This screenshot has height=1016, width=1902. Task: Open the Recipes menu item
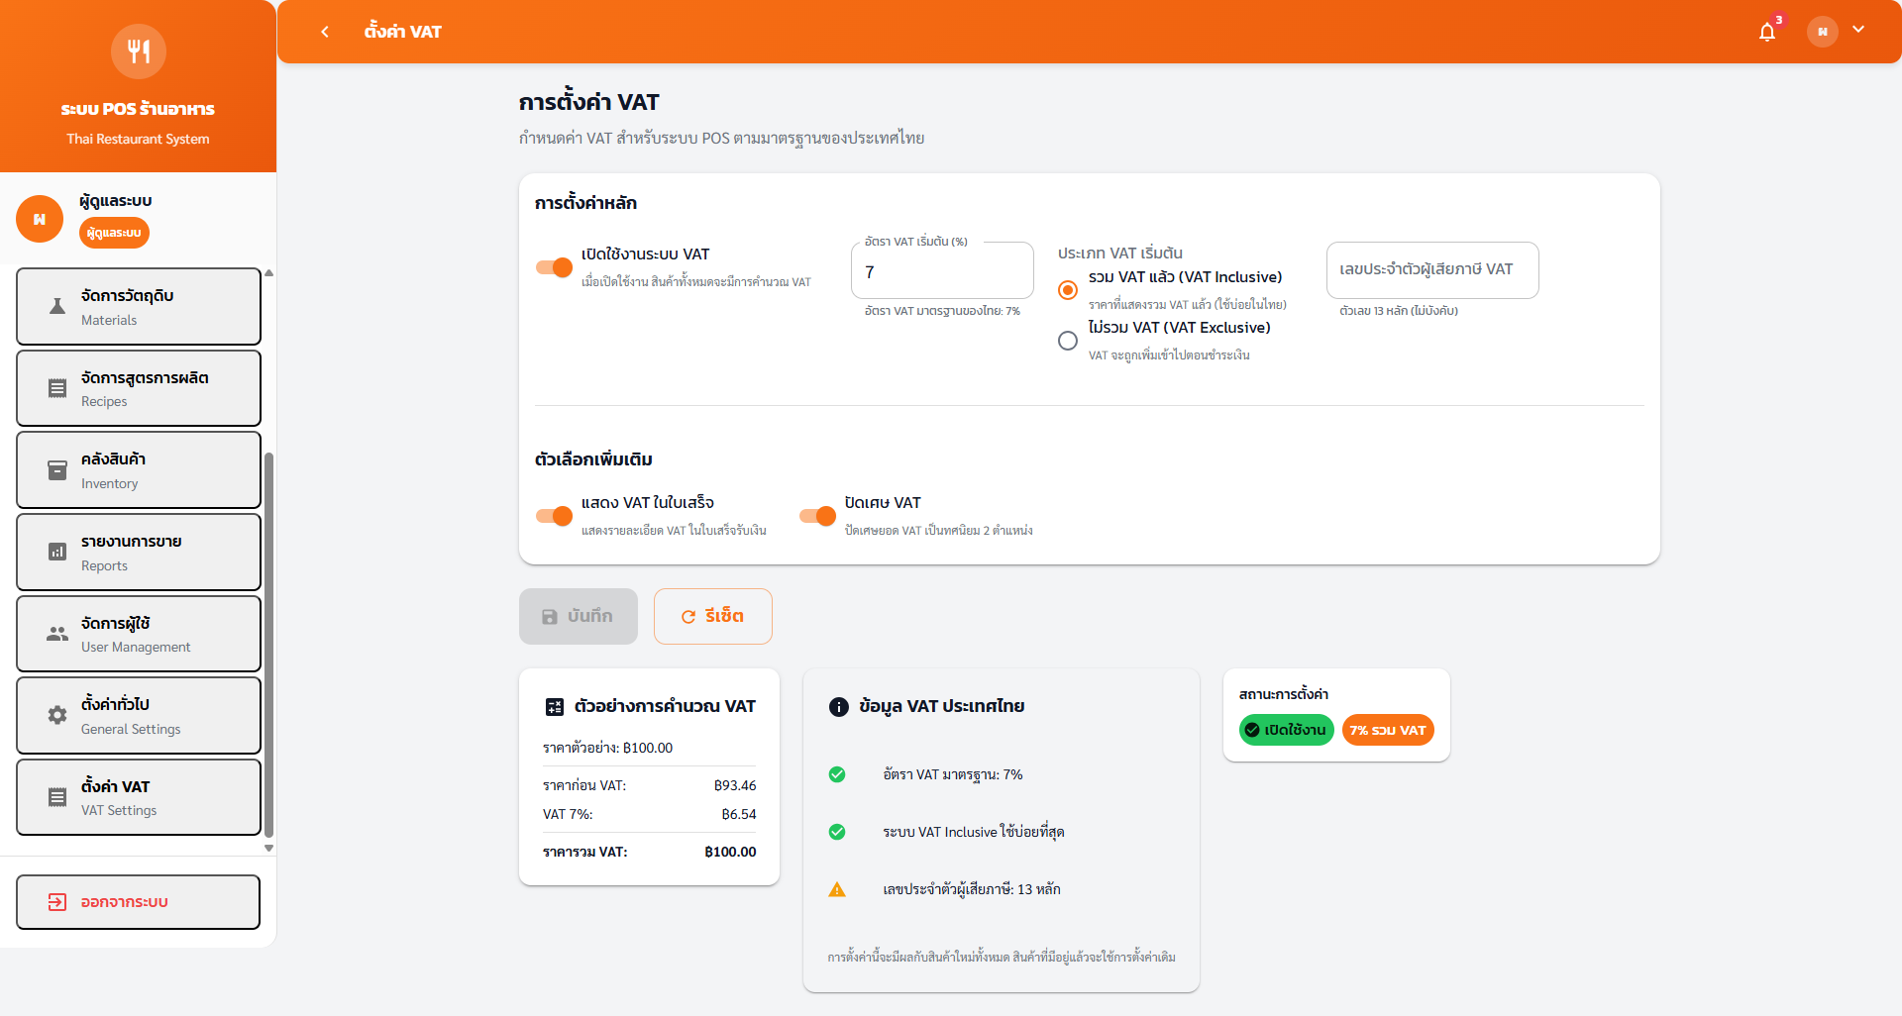click(x=139, y=388)
